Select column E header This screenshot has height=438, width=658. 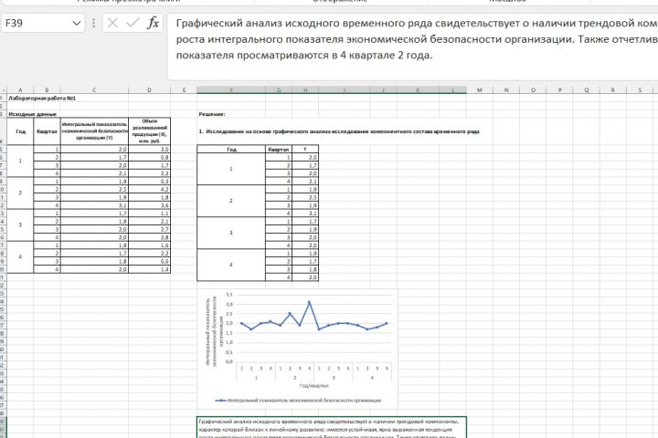(x=184, y=90)
